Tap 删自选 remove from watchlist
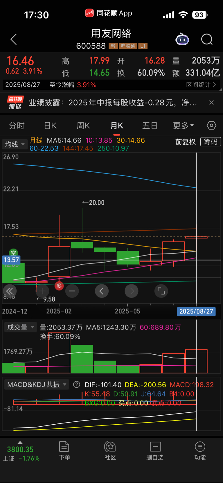The width and height of the screenshot is (223, 483). pos(155,451)
